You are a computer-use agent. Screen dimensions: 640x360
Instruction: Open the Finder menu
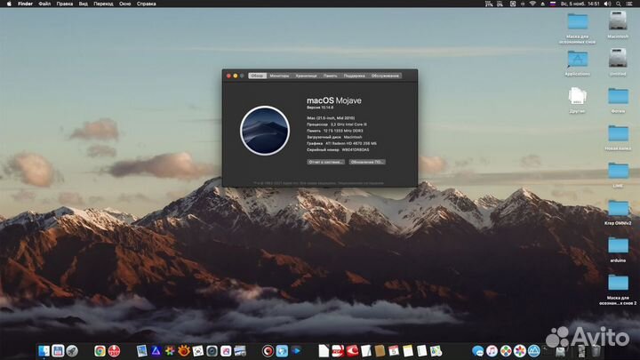[x=25, y=4]
